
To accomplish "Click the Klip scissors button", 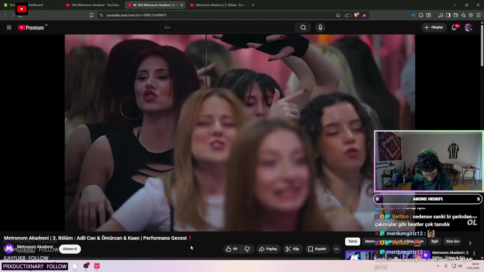I will (293, 249).
